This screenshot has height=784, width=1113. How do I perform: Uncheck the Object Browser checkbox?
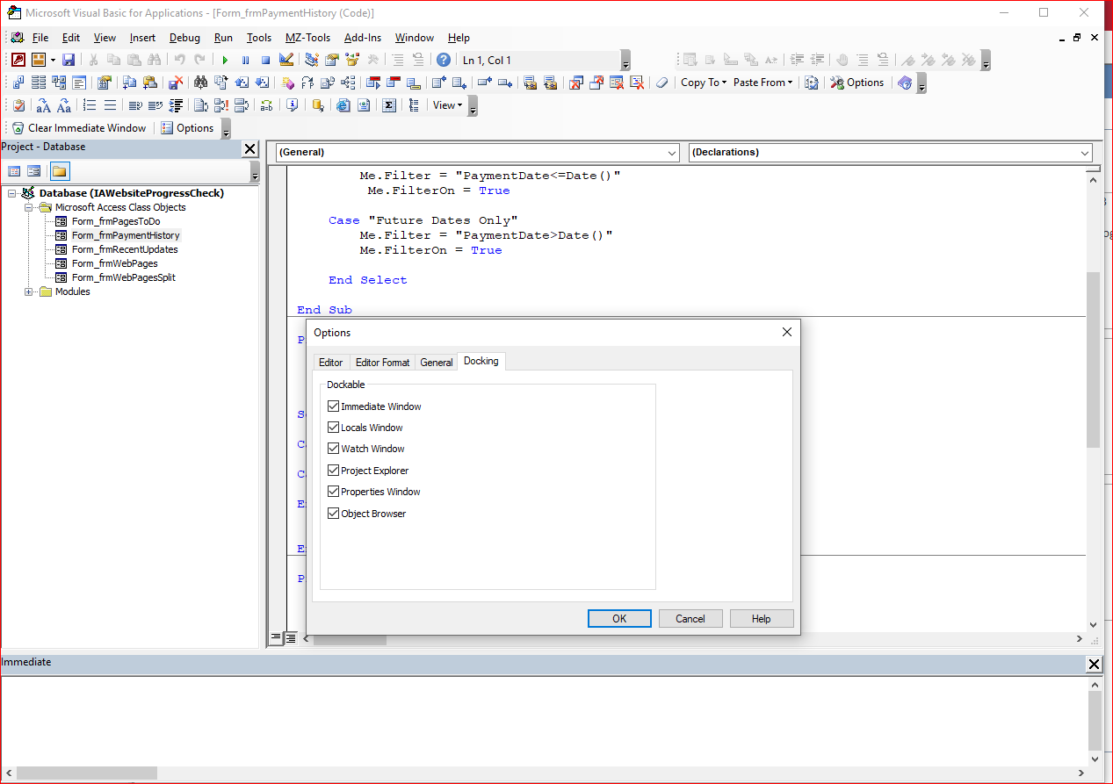coord(334,514)
